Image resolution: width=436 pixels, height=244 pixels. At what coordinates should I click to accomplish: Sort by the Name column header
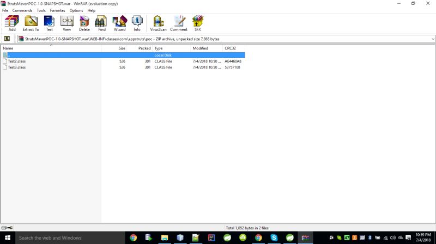(x=51, y=48)
